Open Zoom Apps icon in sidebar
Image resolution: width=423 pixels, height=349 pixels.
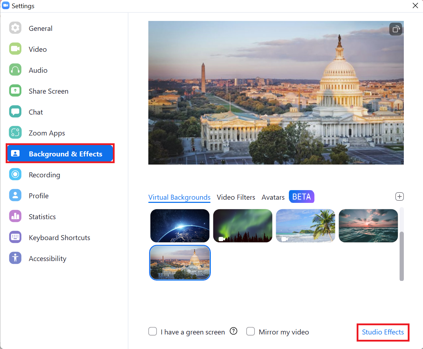pyautogui.click(x=15, y=132)
